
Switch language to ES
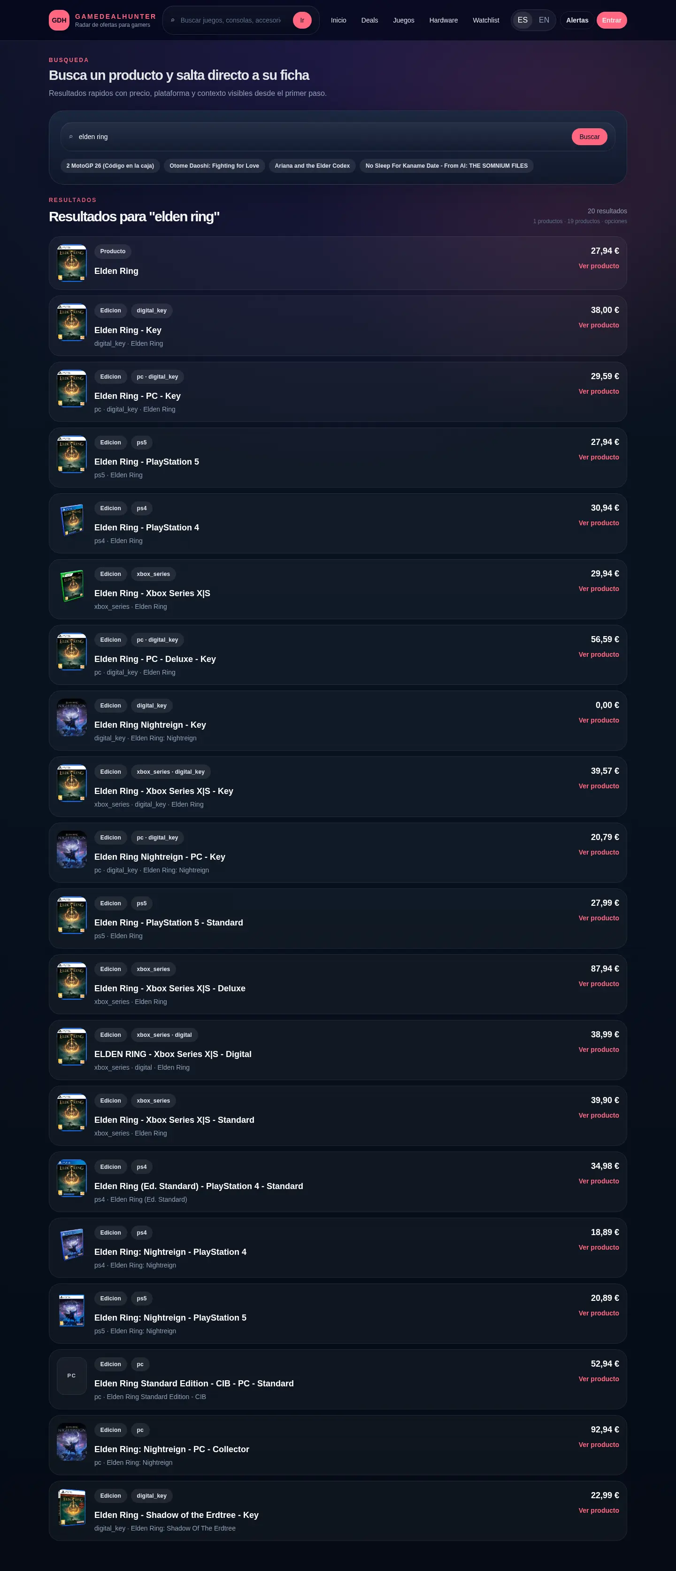click(x=522, y=20)
